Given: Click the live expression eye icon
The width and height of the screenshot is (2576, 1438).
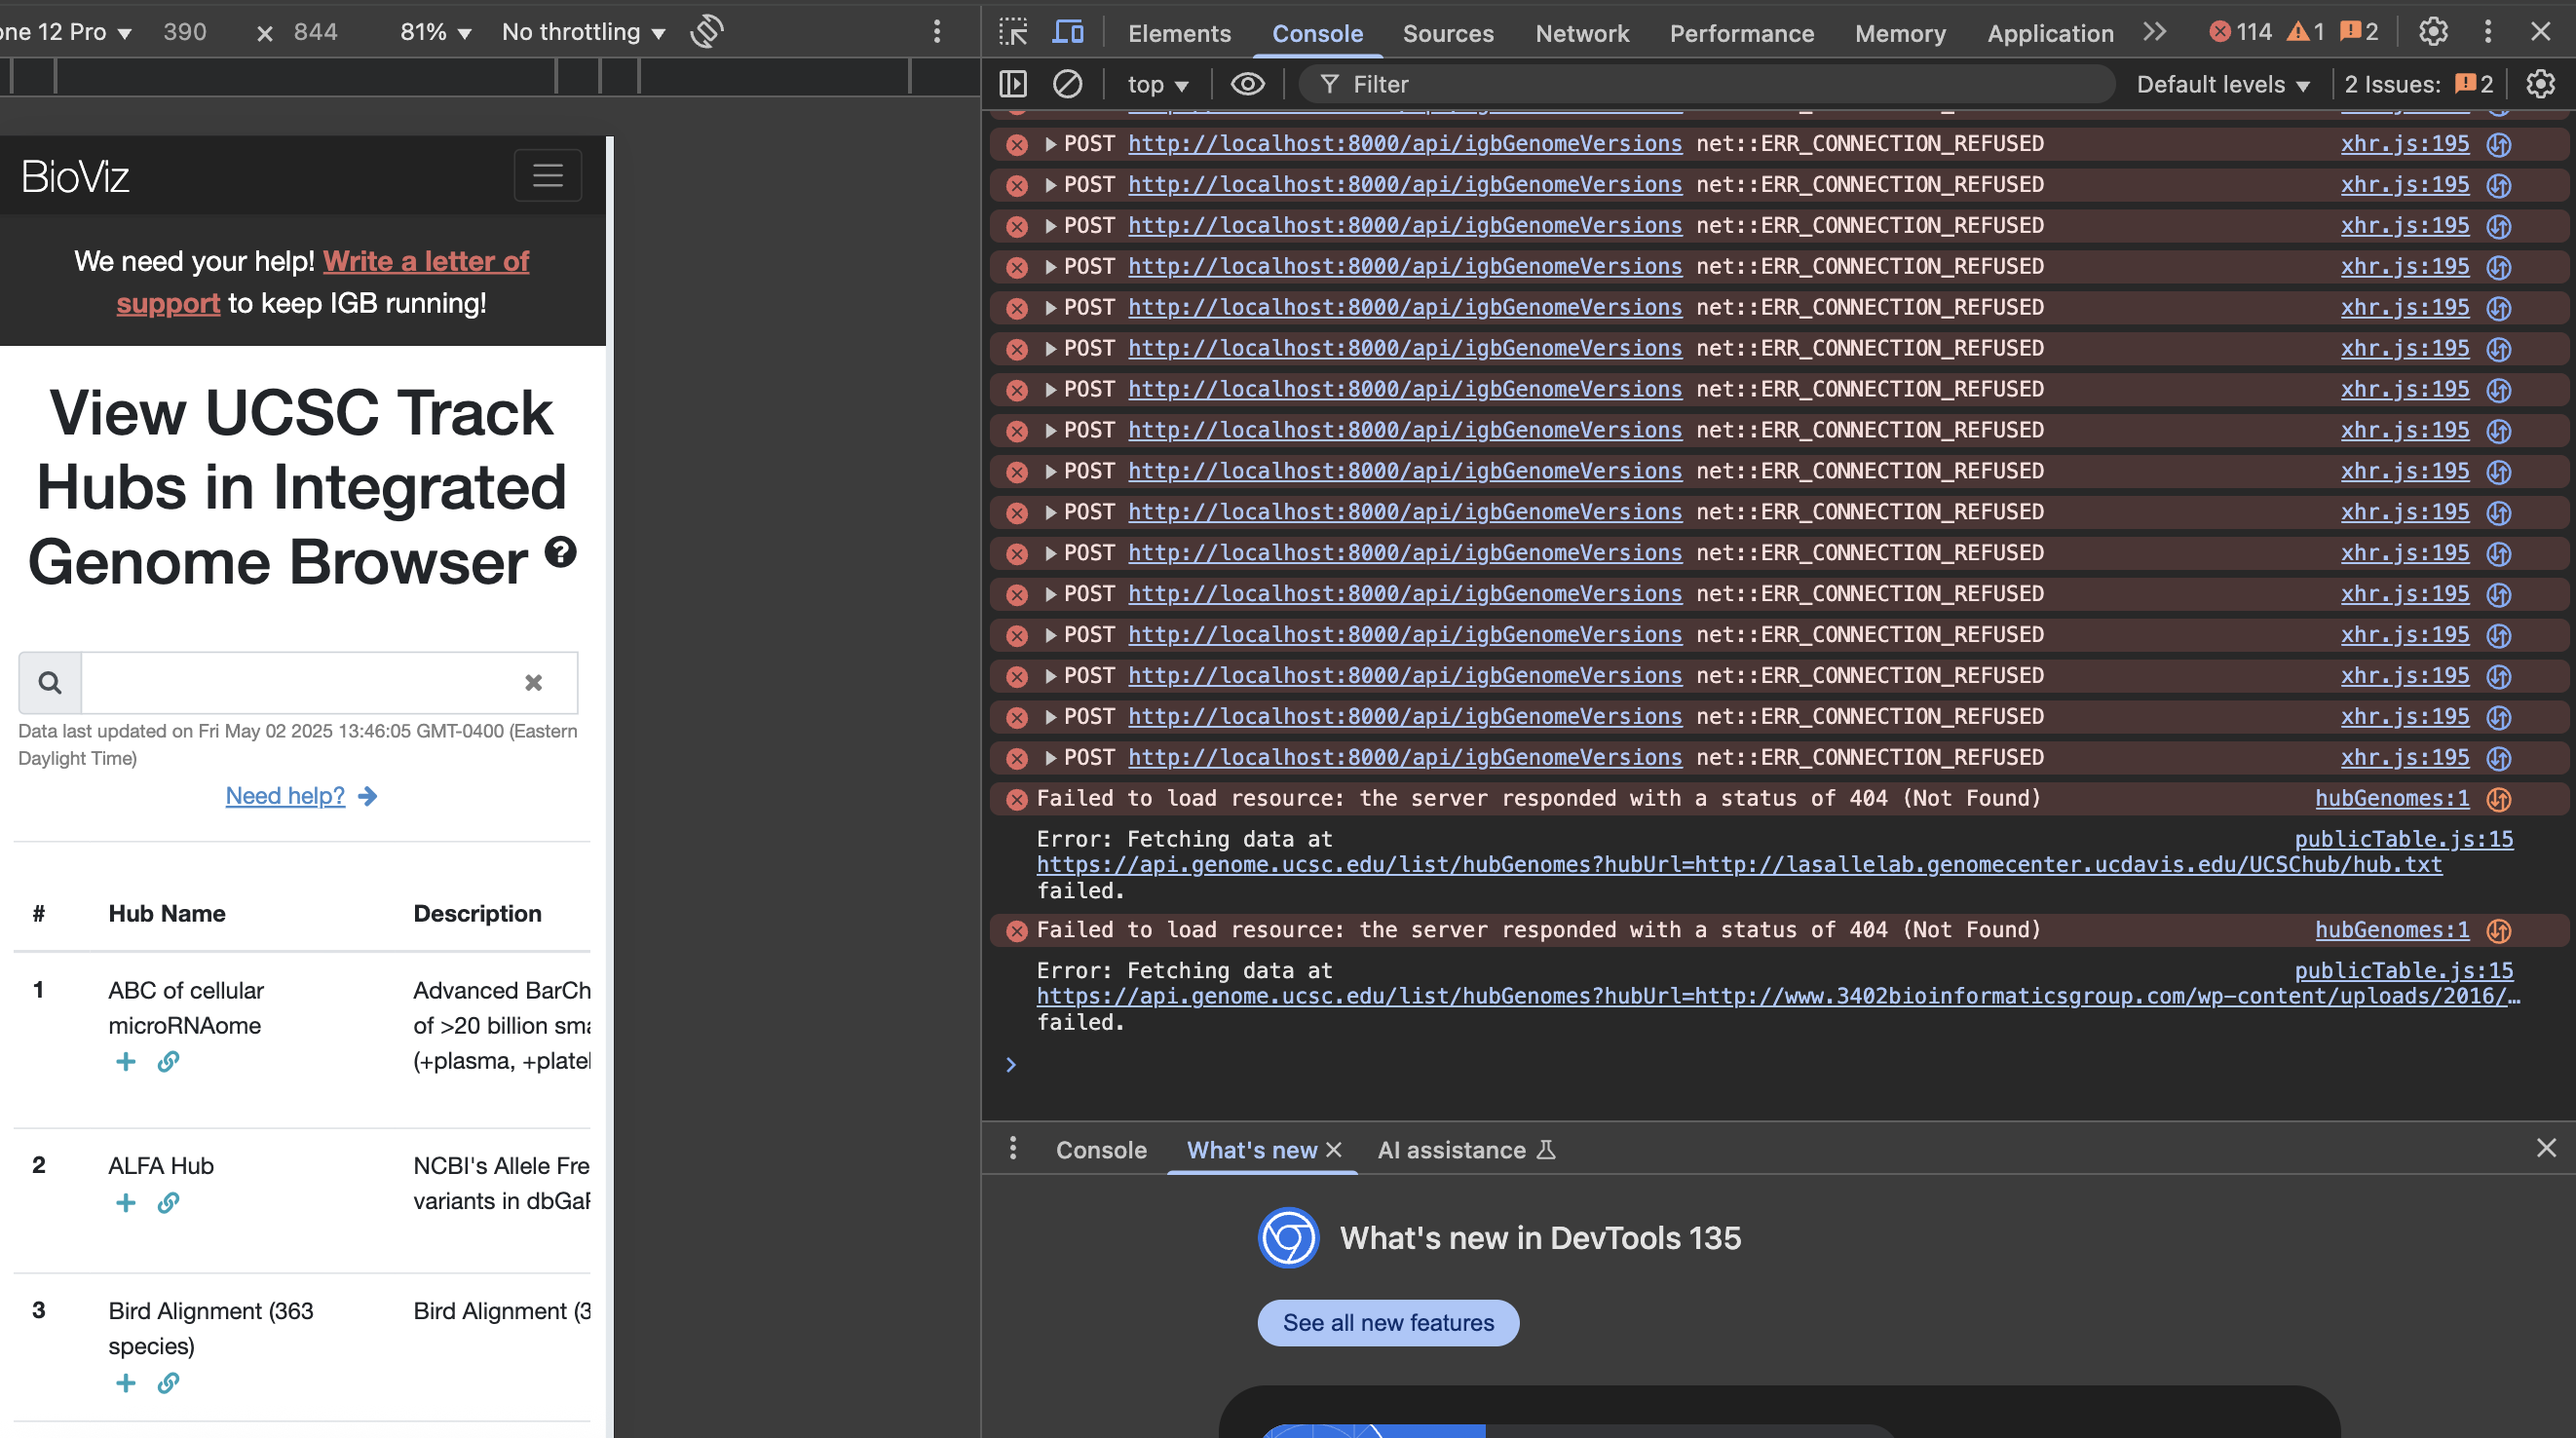Looking at the screenshot, I should click(x=1246, y=84).
